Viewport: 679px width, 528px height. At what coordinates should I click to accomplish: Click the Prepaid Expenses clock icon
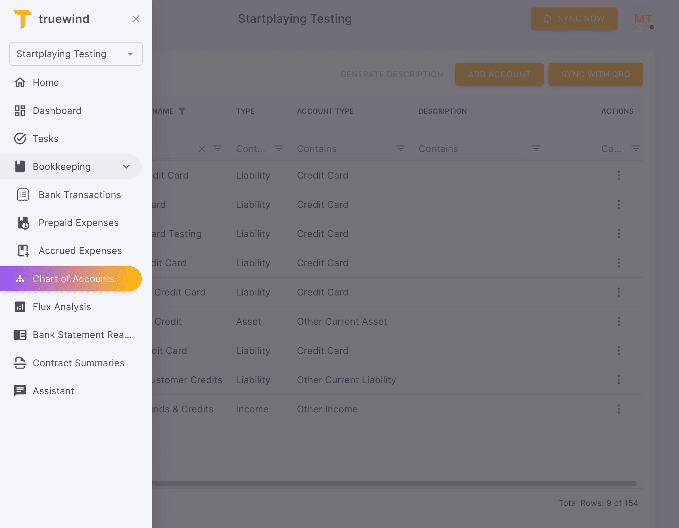click(x=23, y=223)
